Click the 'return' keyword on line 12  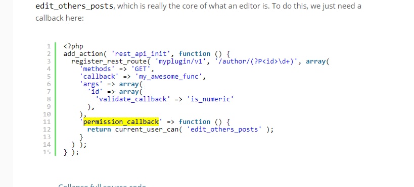click(99, 130)
